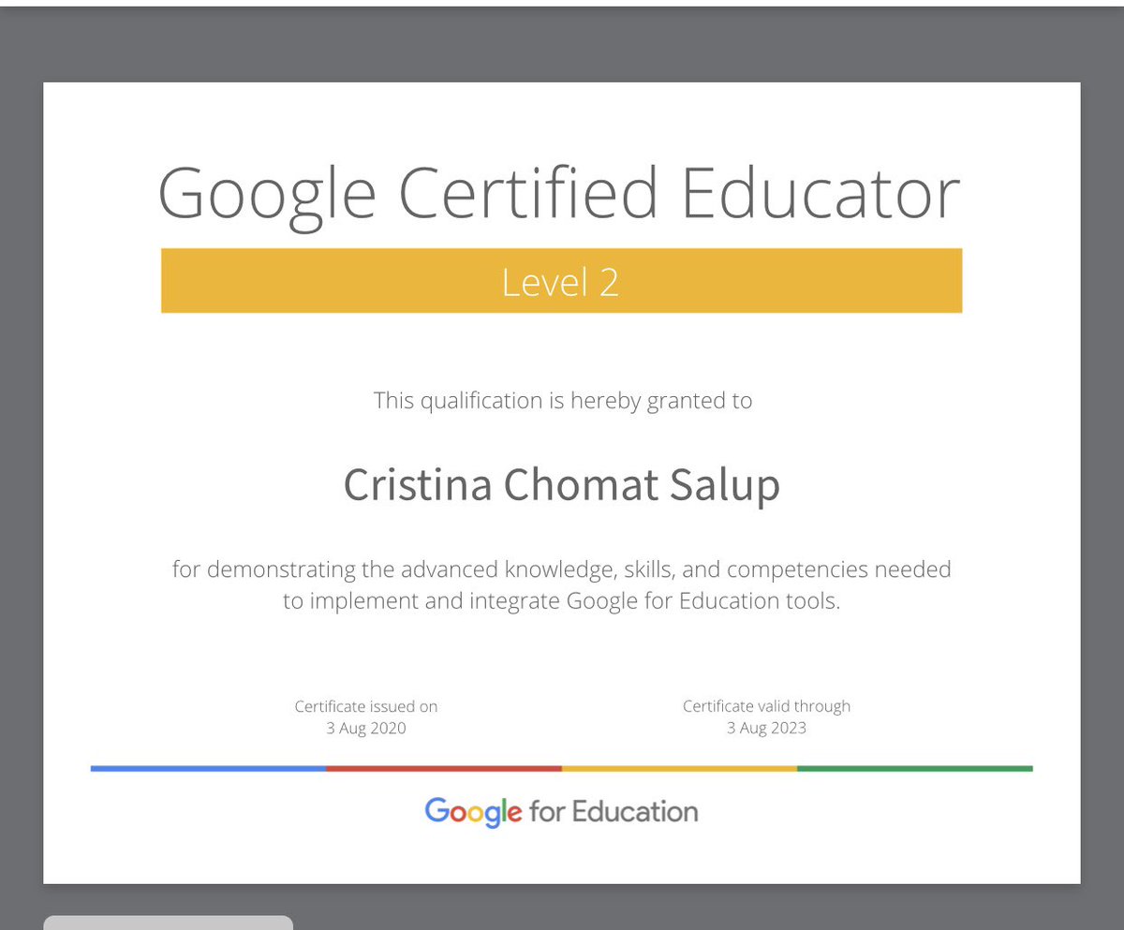
Task: Click the line starting 'for demonstrating the advanced knowledge'
Action: coord(561,569)
